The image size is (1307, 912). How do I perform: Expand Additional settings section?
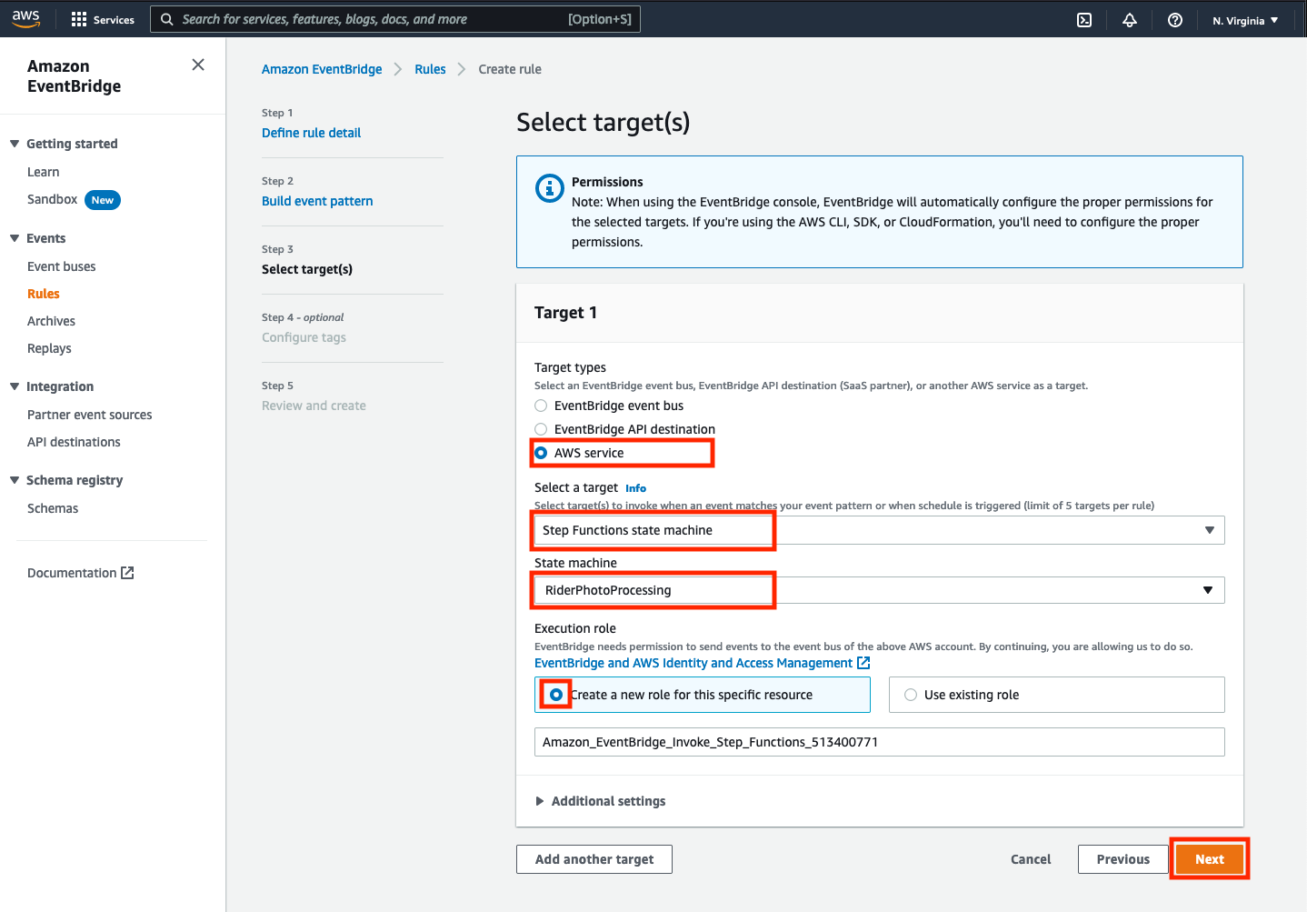pos(601,801)
